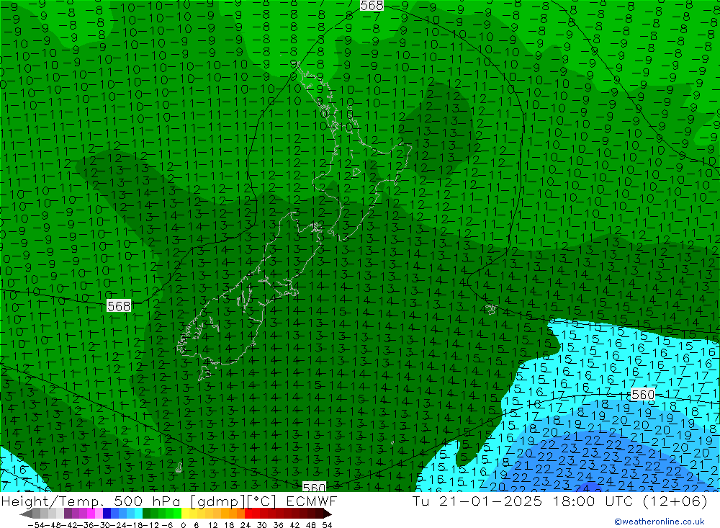Click the 568 contour label west of the South Island
Viewport: 720px width, 528px height.
[119, 306]
